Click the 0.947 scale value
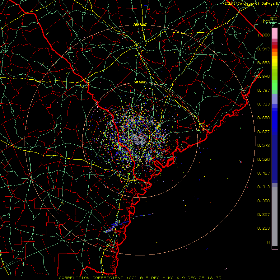This screenshot has width=280, height=280. (264, 49)
